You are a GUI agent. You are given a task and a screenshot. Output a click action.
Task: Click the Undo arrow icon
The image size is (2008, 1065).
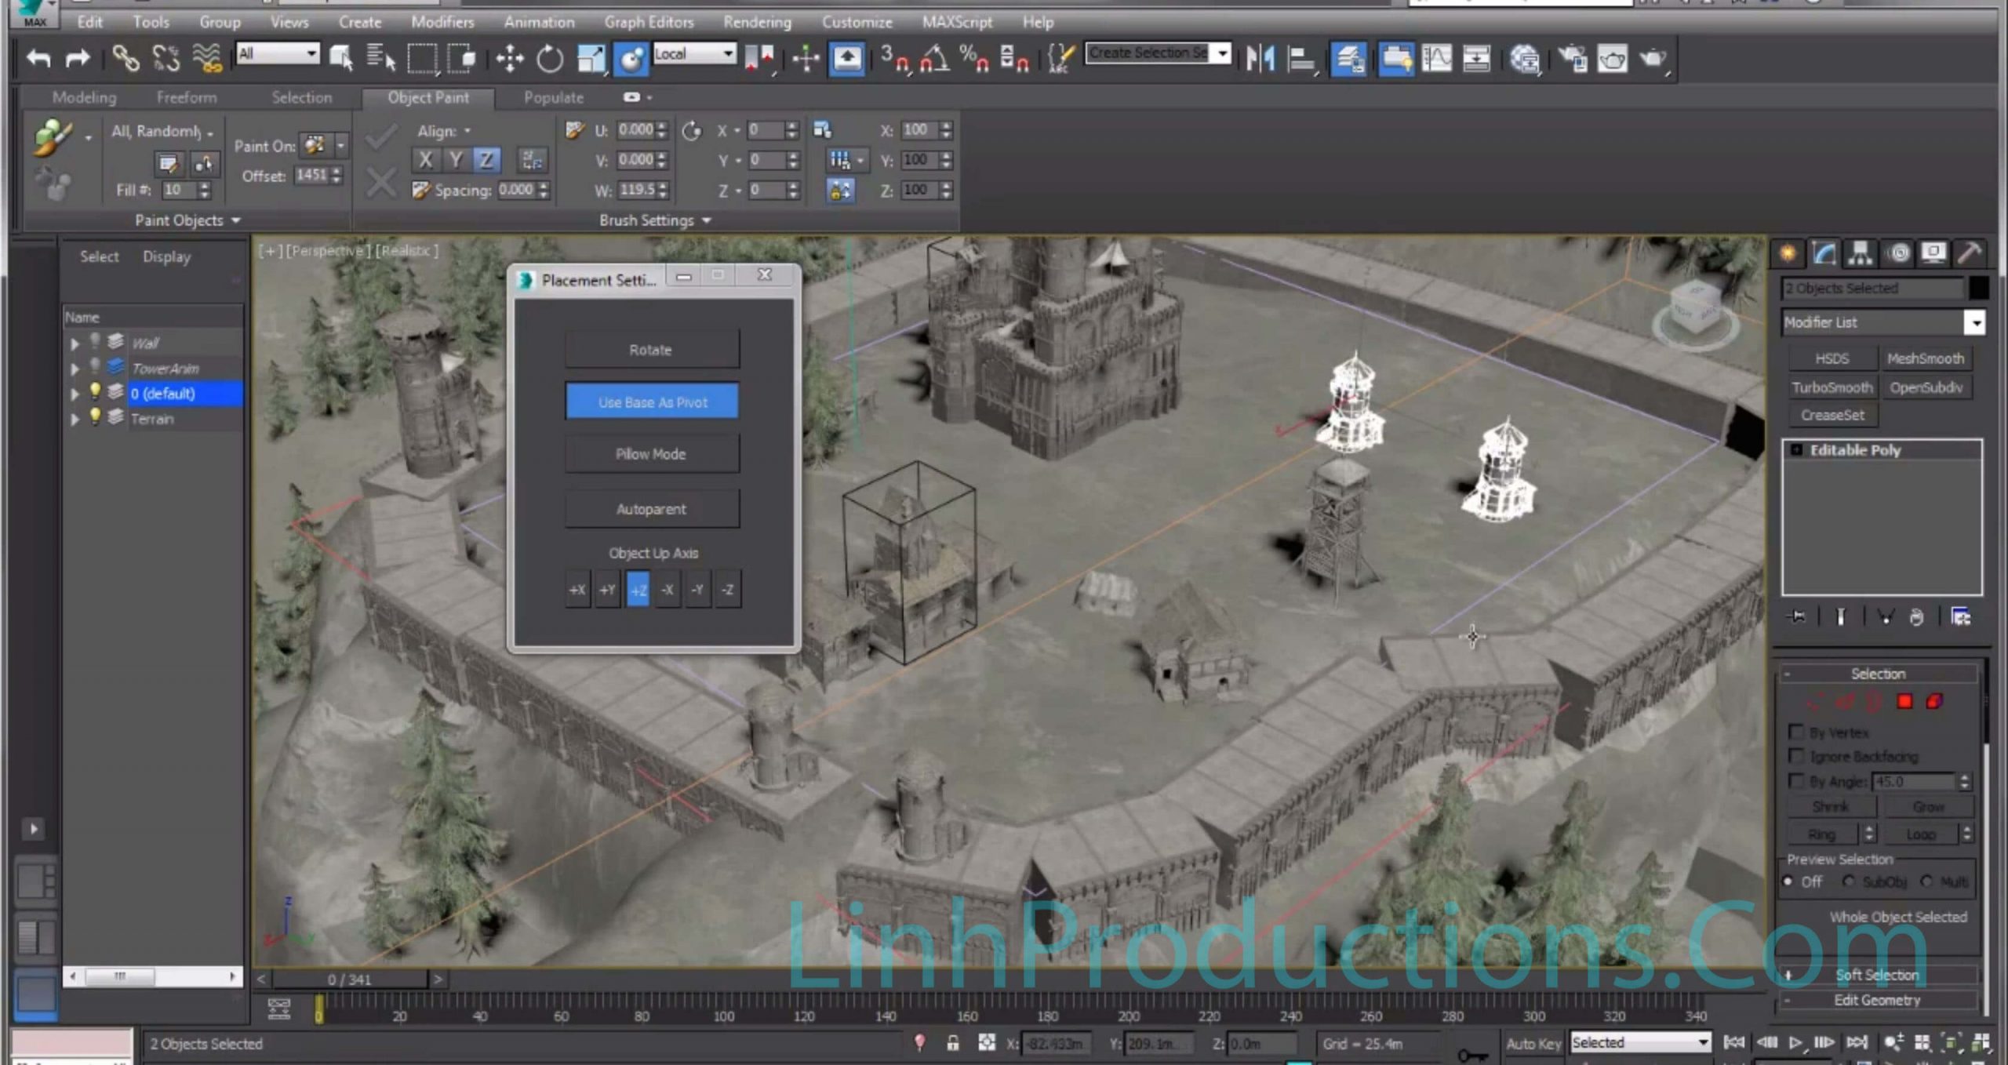(x=38, y=58)
